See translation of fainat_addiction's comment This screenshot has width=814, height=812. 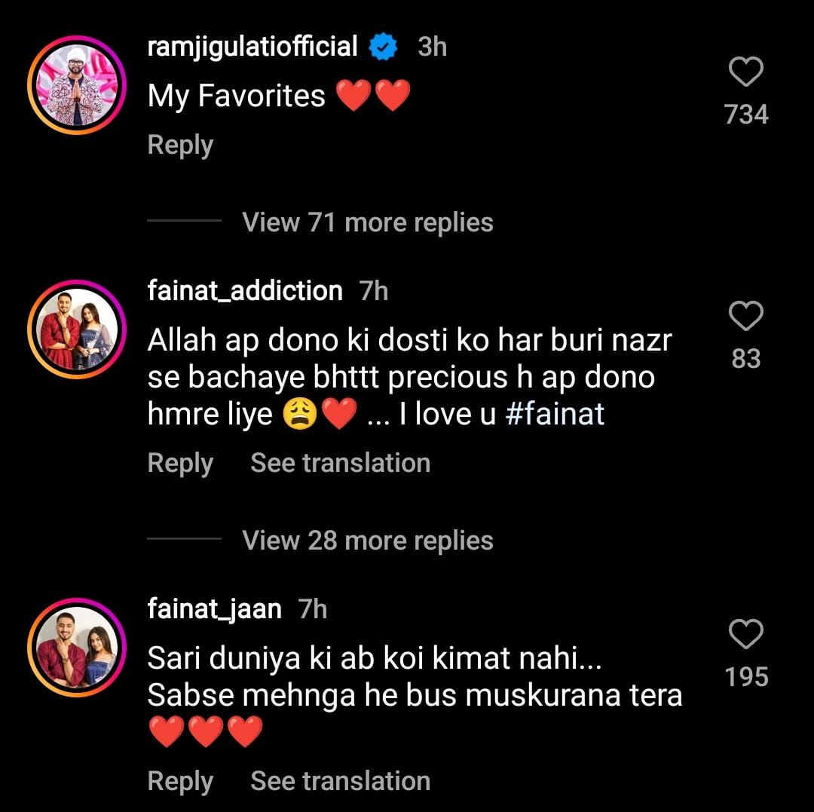340,463
